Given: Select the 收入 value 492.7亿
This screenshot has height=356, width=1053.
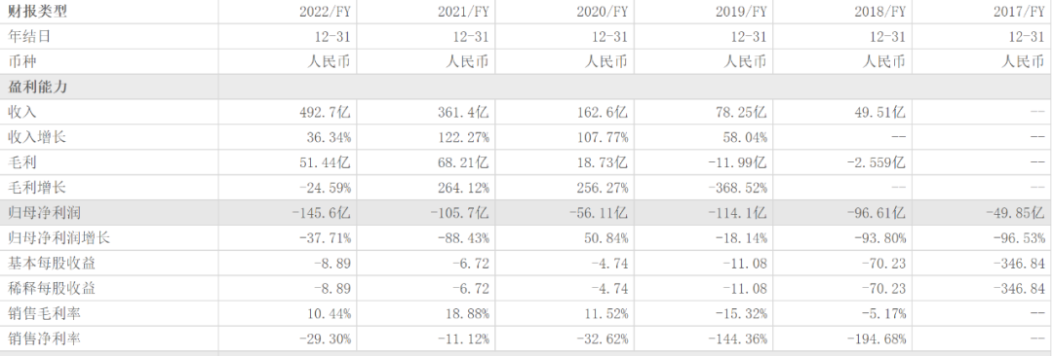Looking at the screenshot, I should [325, 112].
